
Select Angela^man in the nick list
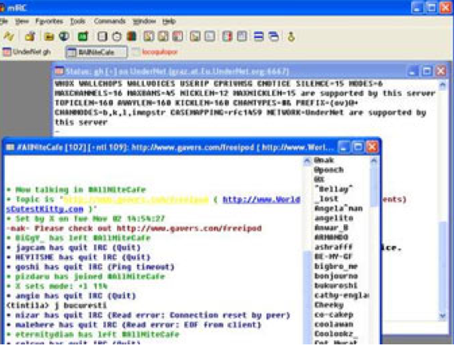pos(339,209)
